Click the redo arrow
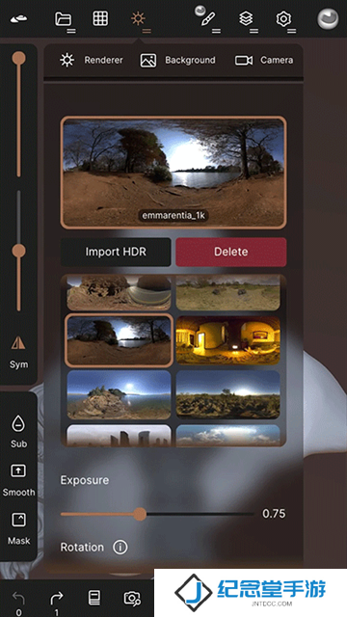 57,599
